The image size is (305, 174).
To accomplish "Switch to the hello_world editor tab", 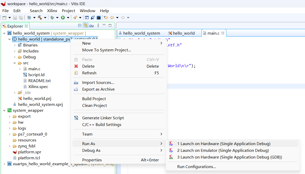I will (184, 33).
